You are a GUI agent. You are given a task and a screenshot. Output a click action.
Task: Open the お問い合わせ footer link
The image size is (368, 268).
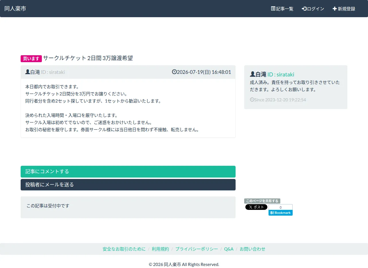coord(252,249)
